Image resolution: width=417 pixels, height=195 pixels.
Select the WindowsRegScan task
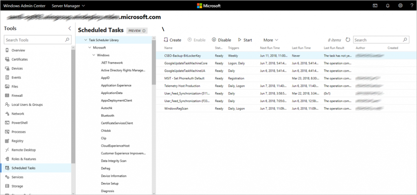click(286, 109)
